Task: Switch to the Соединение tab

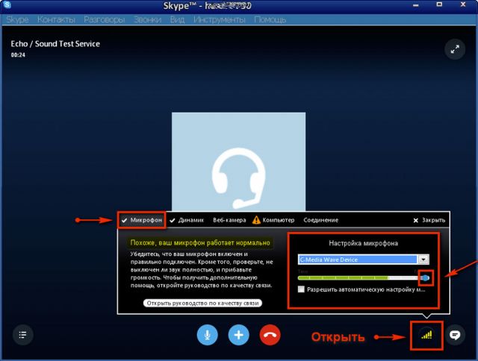Action: (320, 220)
